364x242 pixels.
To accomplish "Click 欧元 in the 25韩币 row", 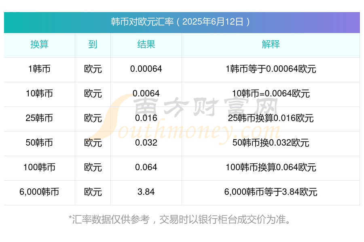I will 93,118.
